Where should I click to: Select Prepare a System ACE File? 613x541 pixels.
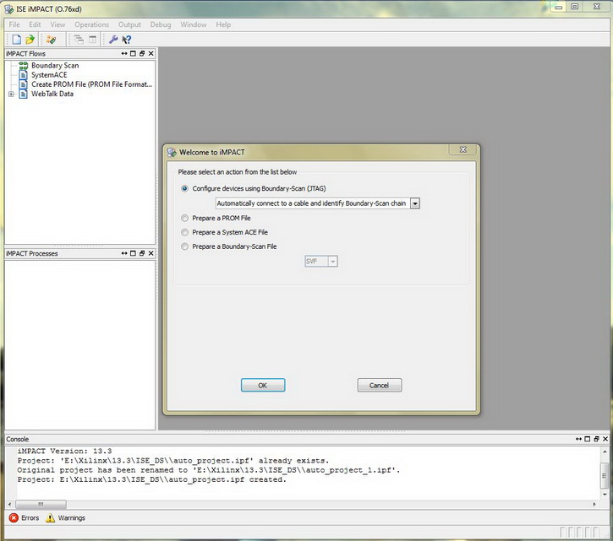185,232
